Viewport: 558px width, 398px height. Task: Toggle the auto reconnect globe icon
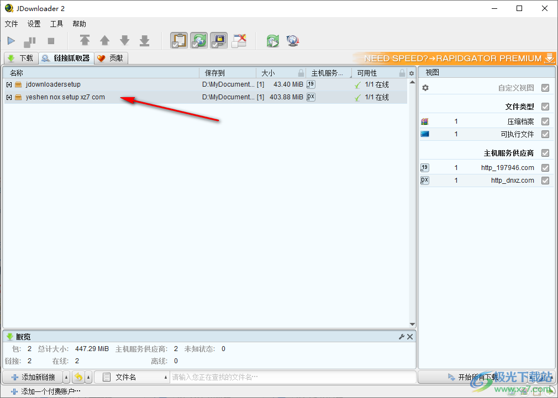pos(199,40)
